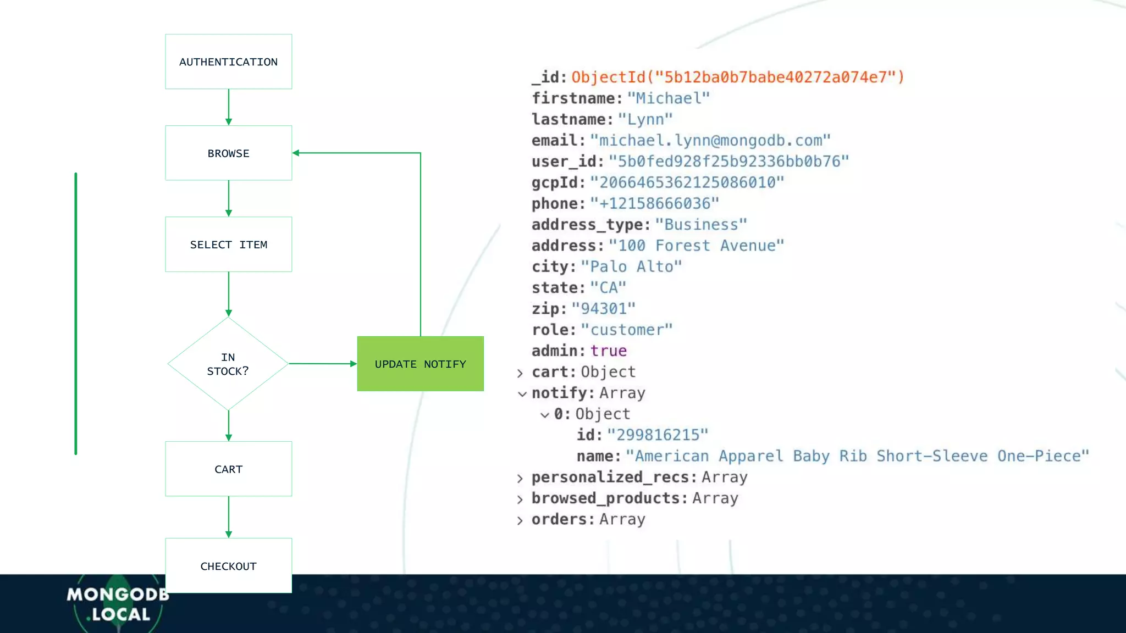Click the MongoDB Local logo

(x=117, y=604)
